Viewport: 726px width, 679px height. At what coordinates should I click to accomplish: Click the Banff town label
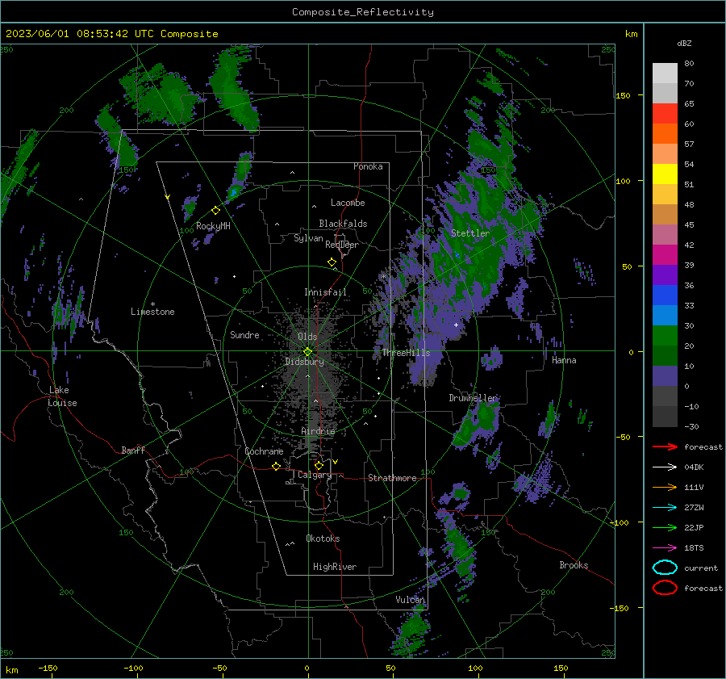pos(133,450)
